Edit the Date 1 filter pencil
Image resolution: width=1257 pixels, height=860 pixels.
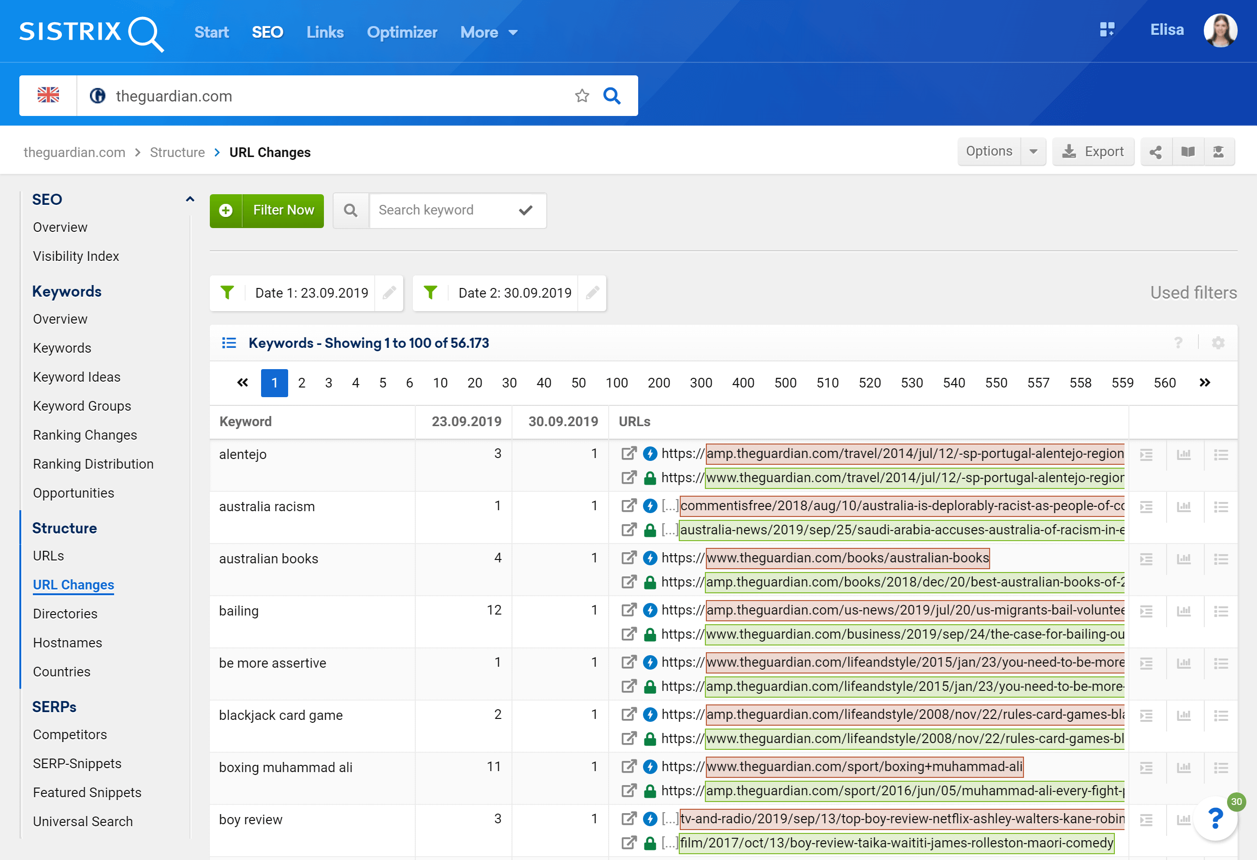(389, 293)
